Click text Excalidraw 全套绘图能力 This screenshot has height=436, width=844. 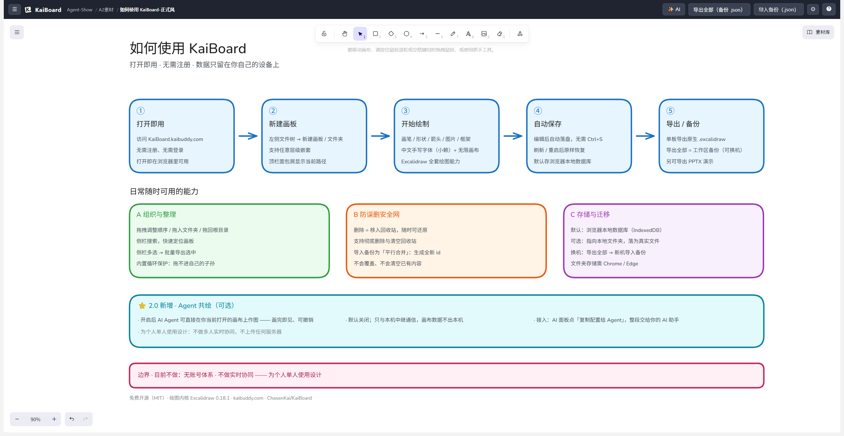pos(430,161)
